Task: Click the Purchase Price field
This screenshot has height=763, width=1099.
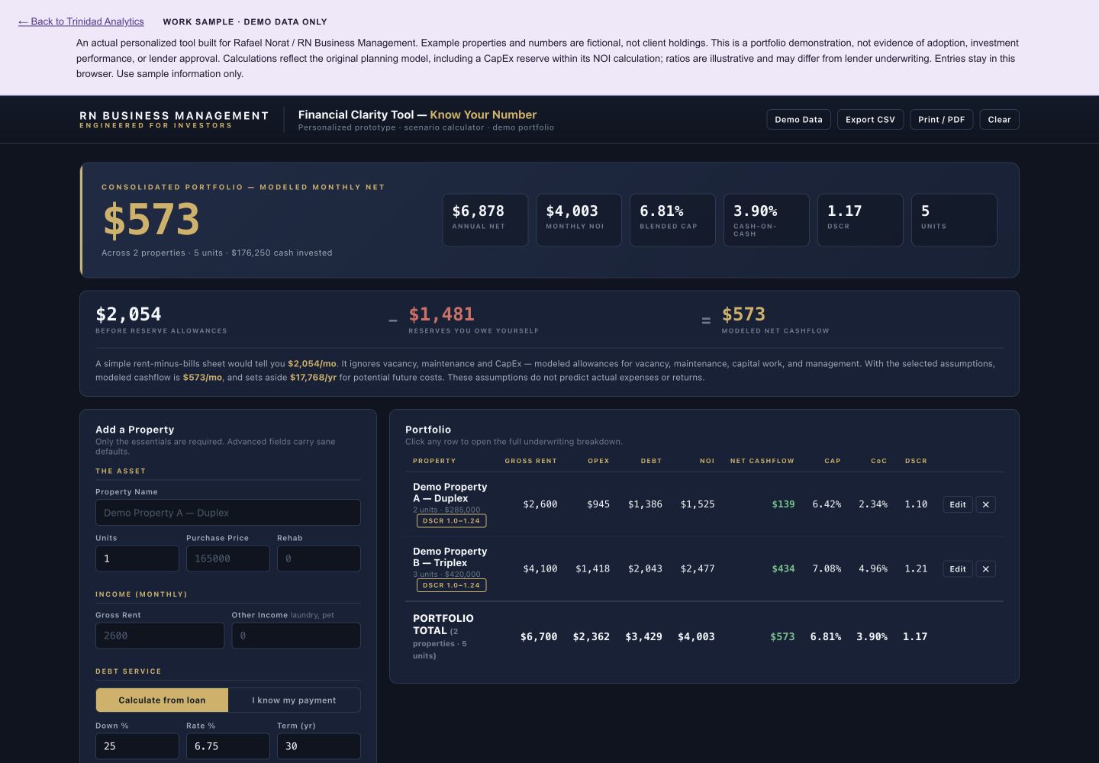Action: pyautogui.click(x=228, y=559)
